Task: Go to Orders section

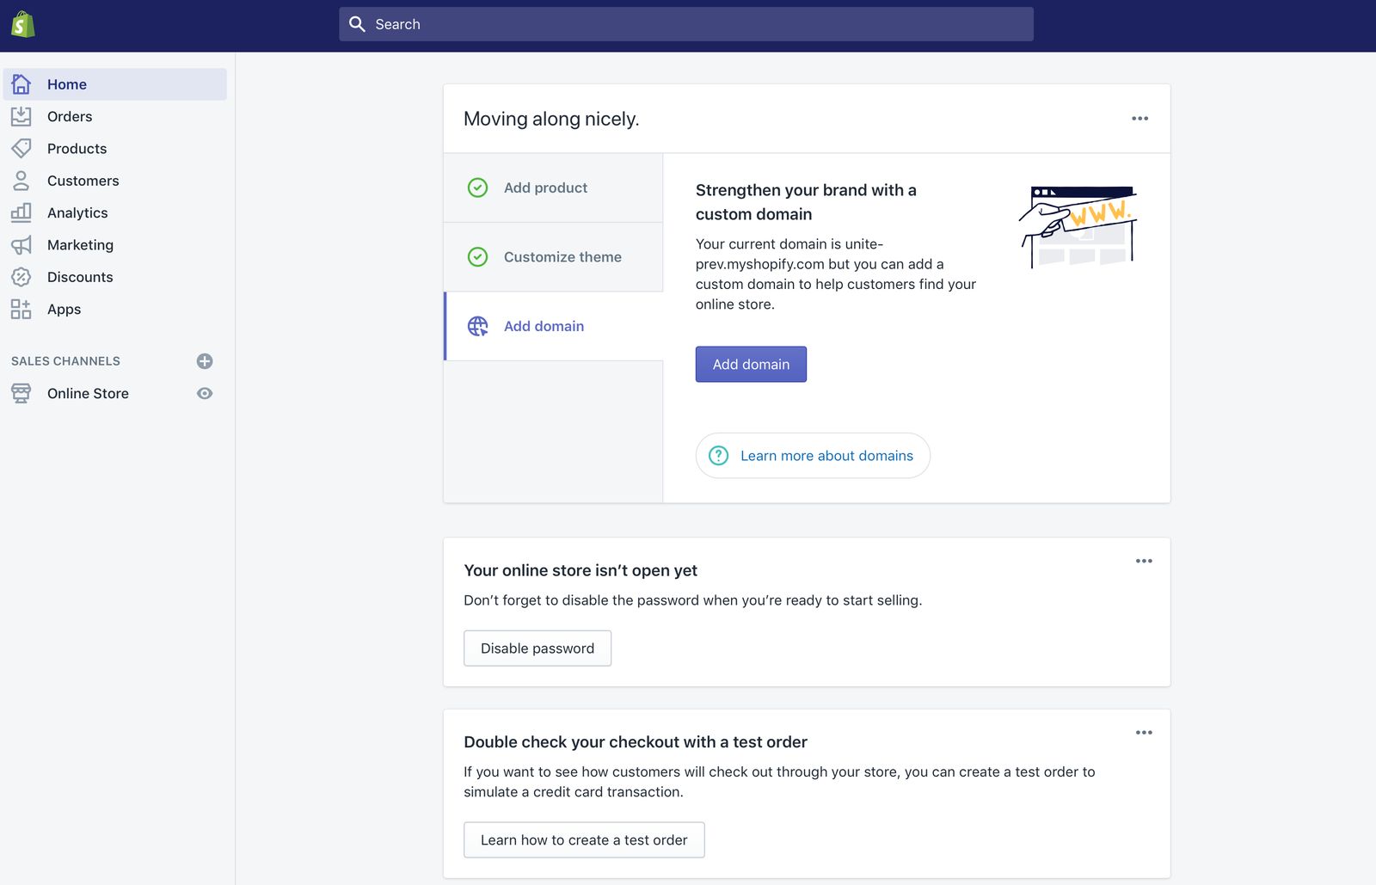Action: [x=115, y=116]
